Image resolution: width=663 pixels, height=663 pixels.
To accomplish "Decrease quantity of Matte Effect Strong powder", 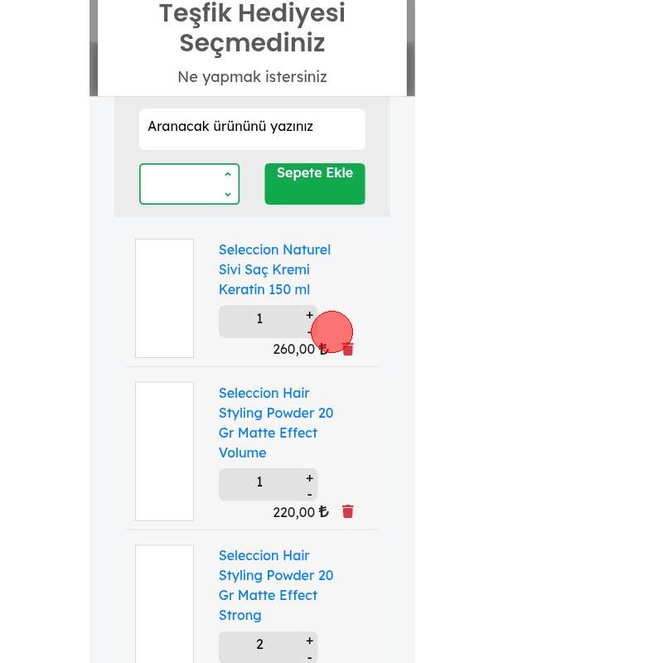I will tap(310, 657).
